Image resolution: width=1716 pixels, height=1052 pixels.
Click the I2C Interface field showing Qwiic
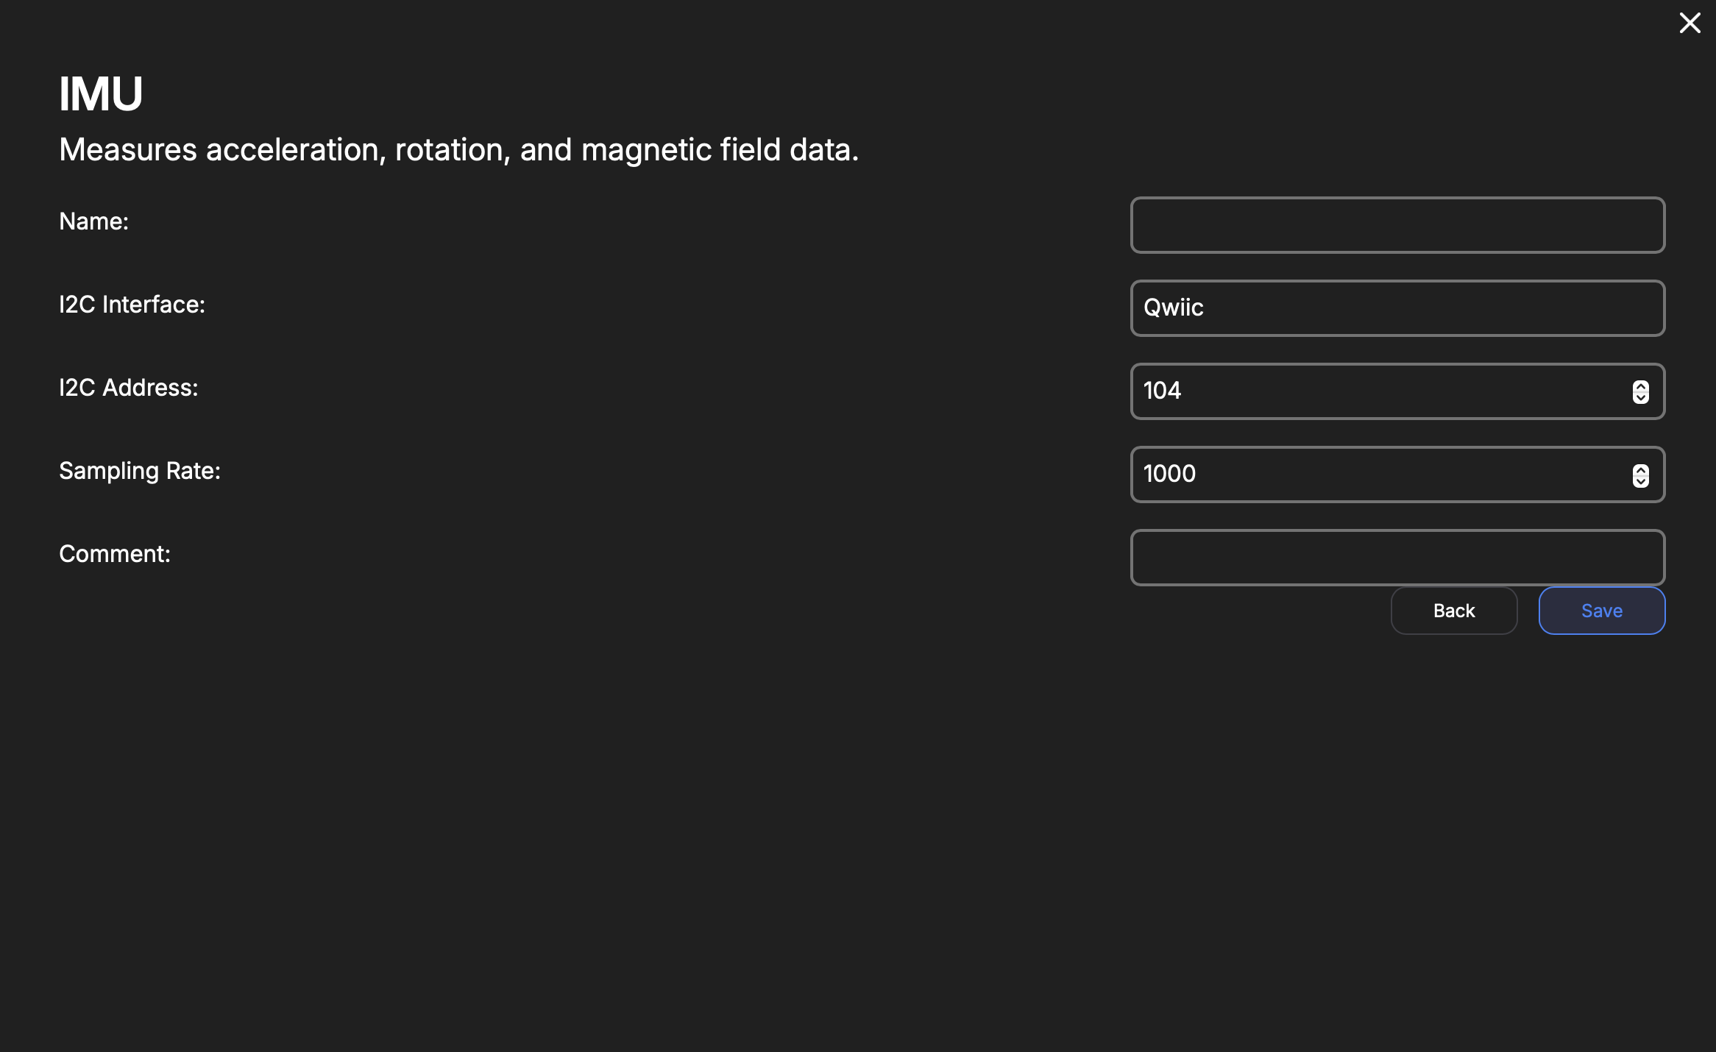point(1397,308)
